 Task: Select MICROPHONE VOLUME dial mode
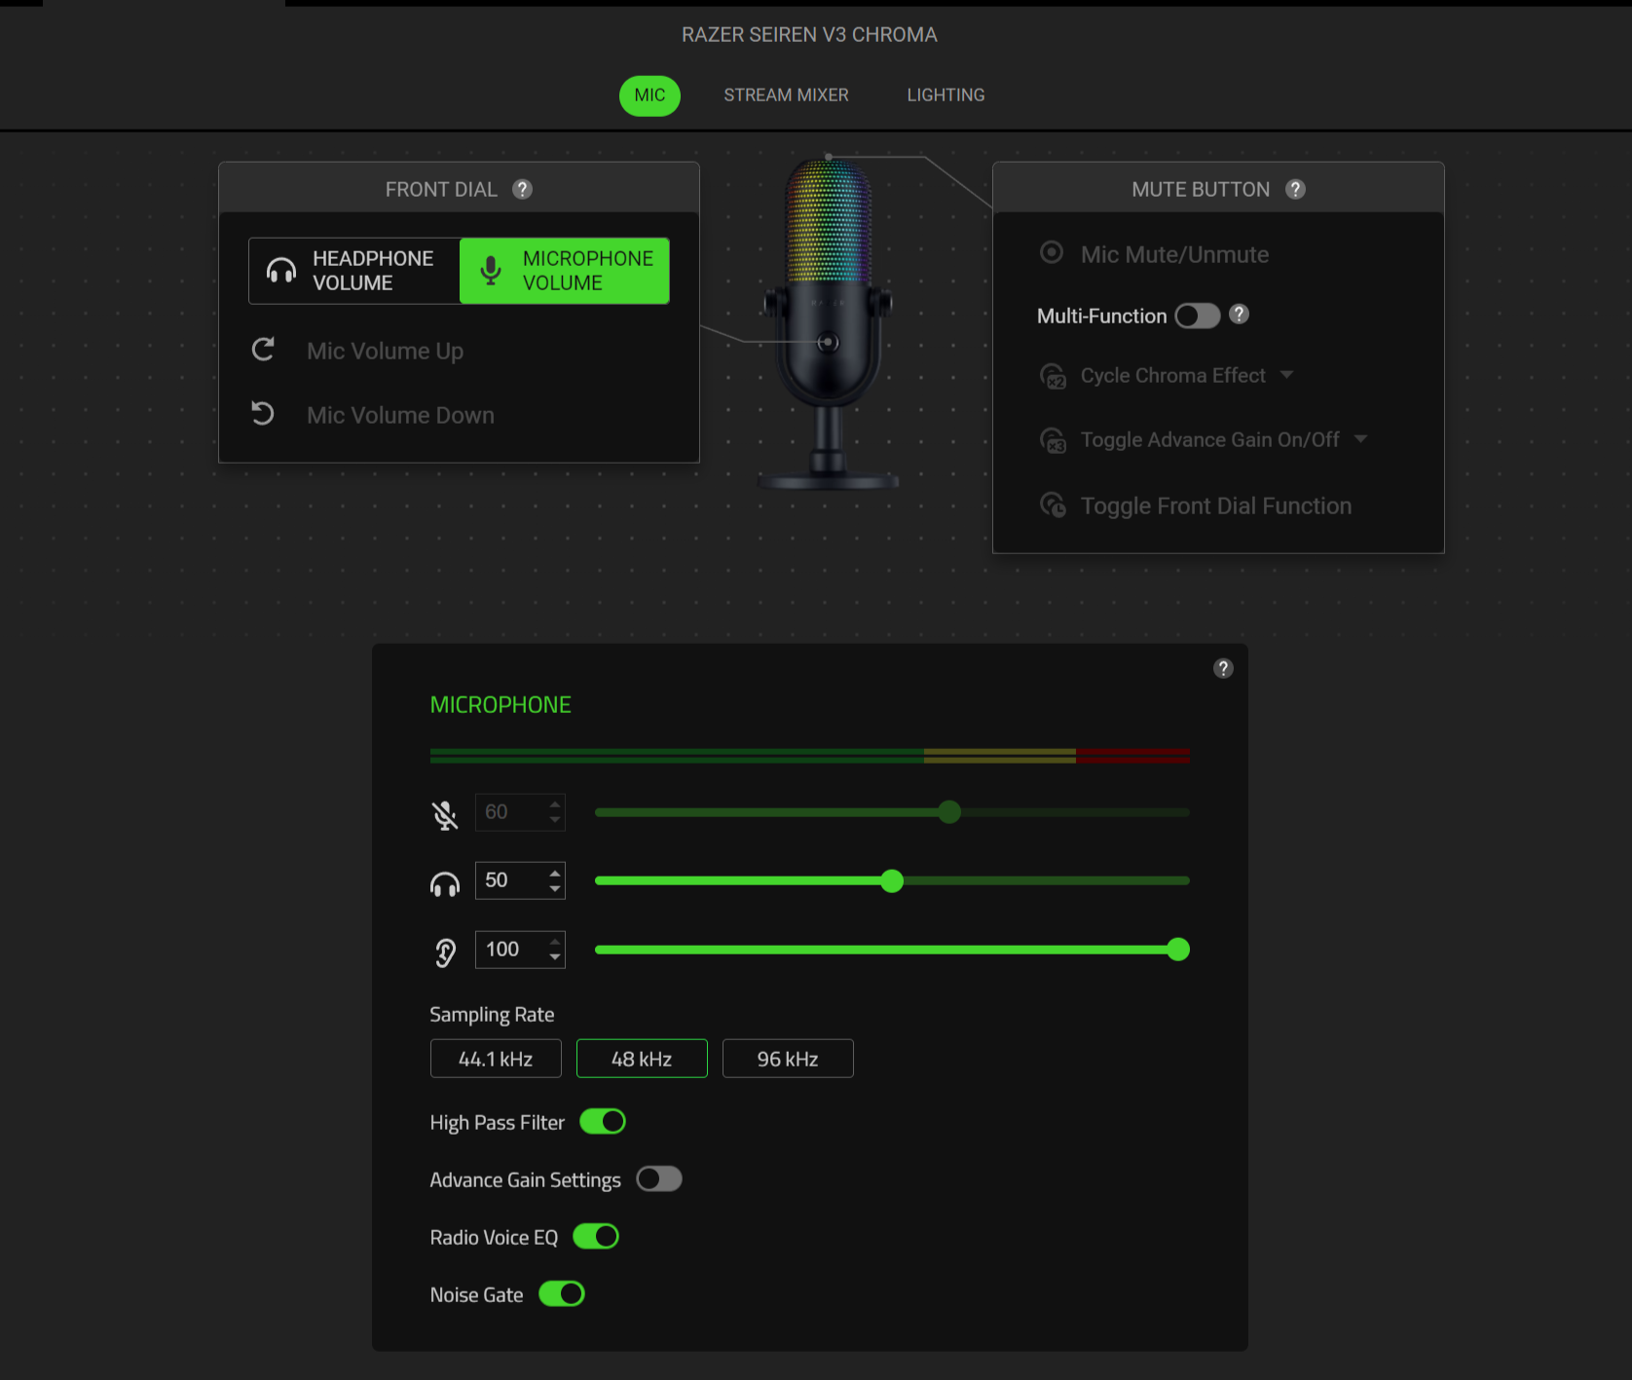[x=565, y=271]
